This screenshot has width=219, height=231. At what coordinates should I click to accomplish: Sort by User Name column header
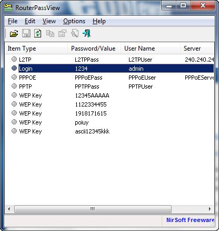(151, 49)
